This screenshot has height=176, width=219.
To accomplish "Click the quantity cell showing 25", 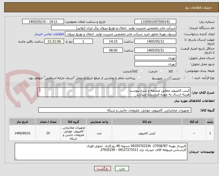I will tap(48, 133).
